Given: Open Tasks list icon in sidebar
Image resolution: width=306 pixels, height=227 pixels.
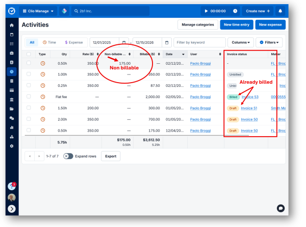Looking at the screenshot, I should pyautogui.click(x=12, y=44).
